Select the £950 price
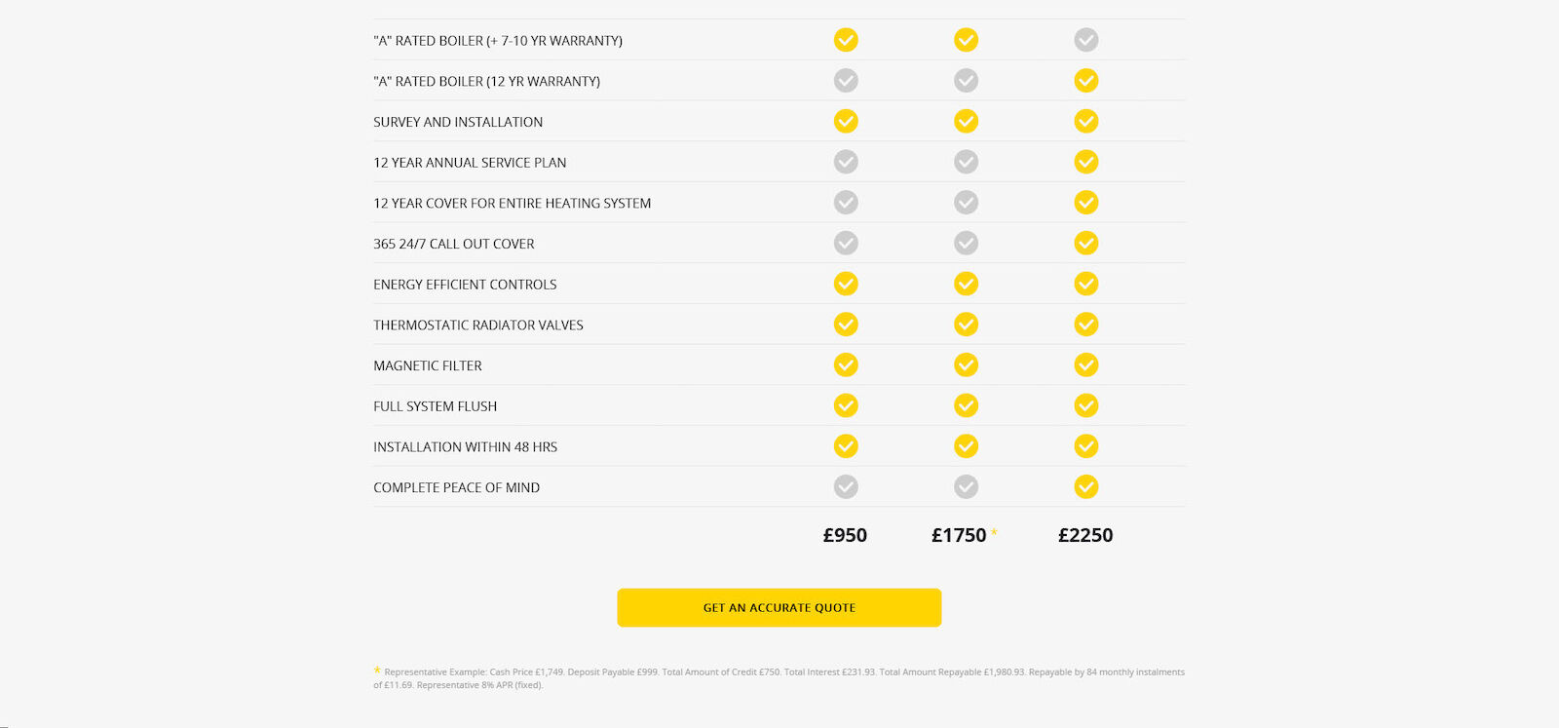 845,535
